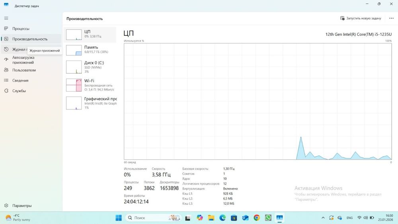Minimize the Task Manager window
Screen dimensions: 398x224
(367, 4)
